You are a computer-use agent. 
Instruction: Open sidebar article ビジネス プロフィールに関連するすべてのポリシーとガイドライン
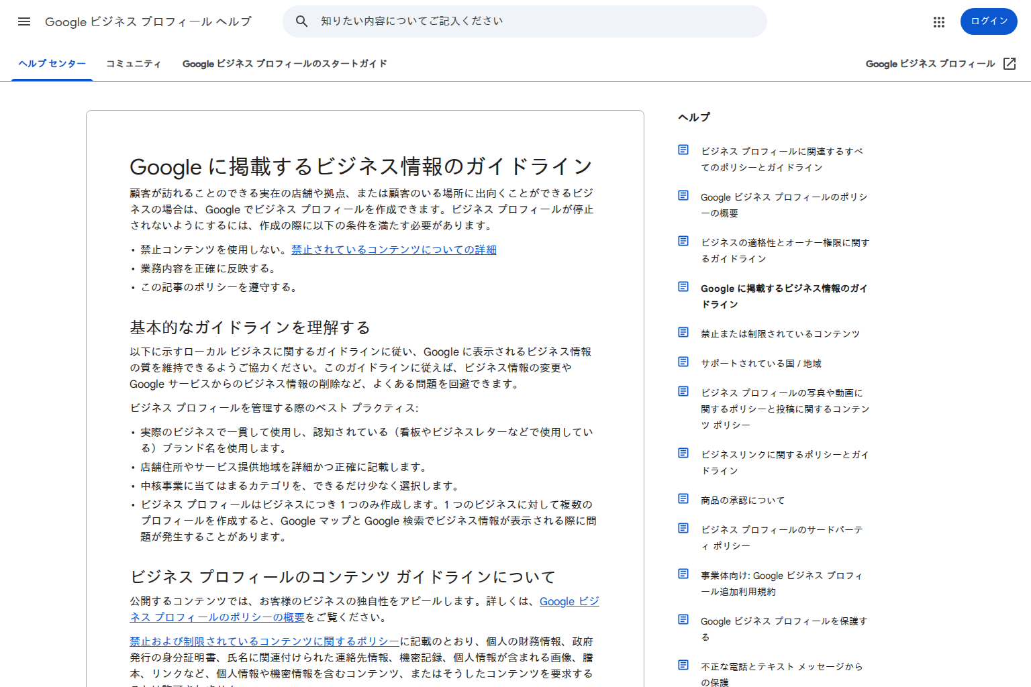click(783, 159)
